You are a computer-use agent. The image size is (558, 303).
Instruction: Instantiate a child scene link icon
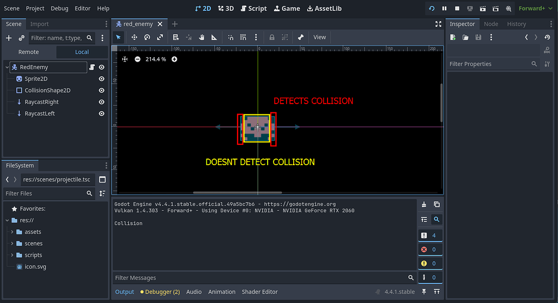pyautogui.click(x=21, y=38)
